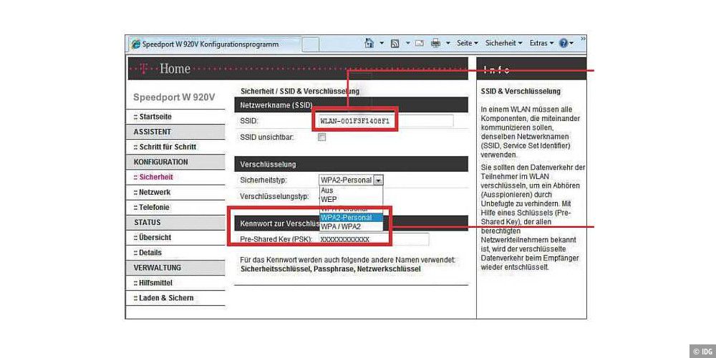The image size is (716, 358).
Task: Go to Startseite in the sidebar
Action: [x=155, y=117]
